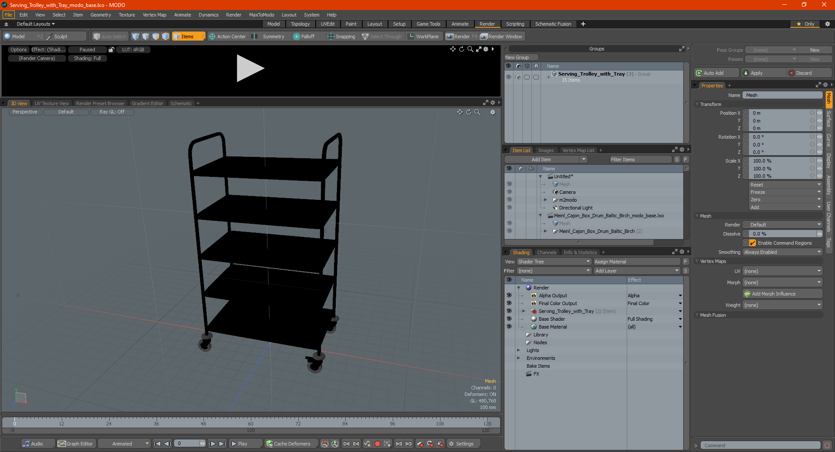
Task: Toggle visibility of Alpha Output layer
Action: point(509,296)
